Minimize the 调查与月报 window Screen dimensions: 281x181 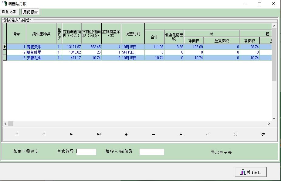tap(246, 4)
